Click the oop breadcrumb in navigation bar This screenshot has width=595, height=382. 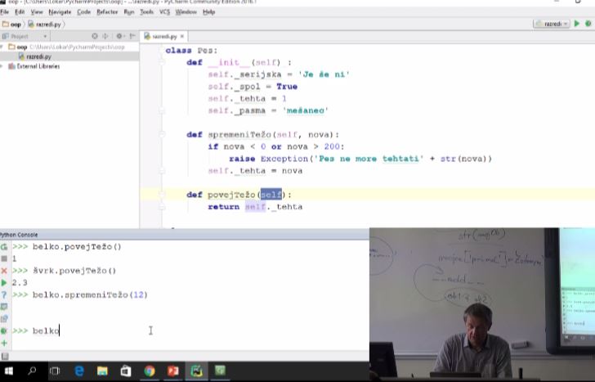pos(12,25)
